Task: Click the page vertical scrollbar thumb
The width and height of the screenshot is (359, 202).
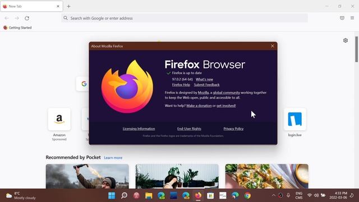Action: click(357, 49)
